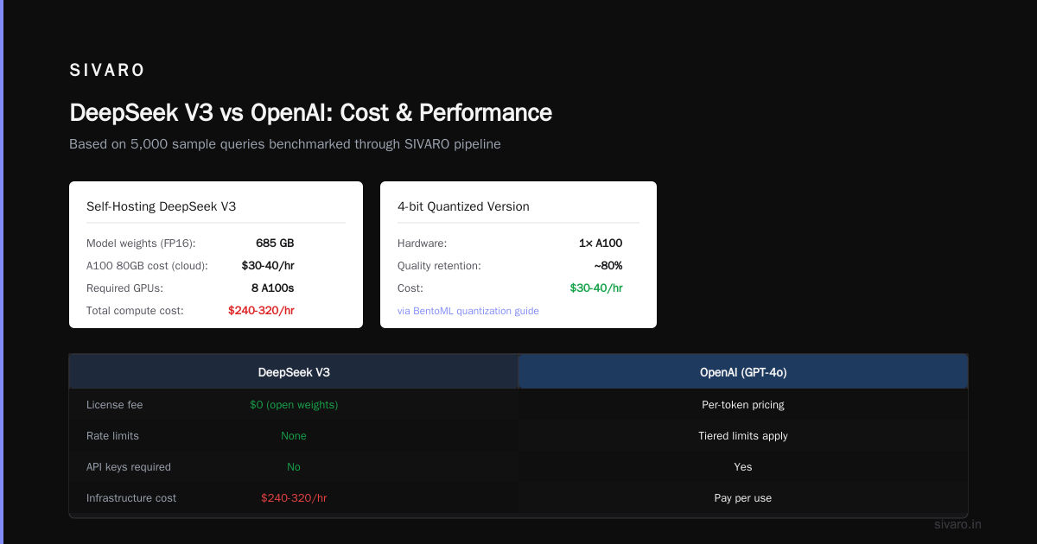
Task: Click the 8 A100s required GPUs value
Action: point(273,288)
